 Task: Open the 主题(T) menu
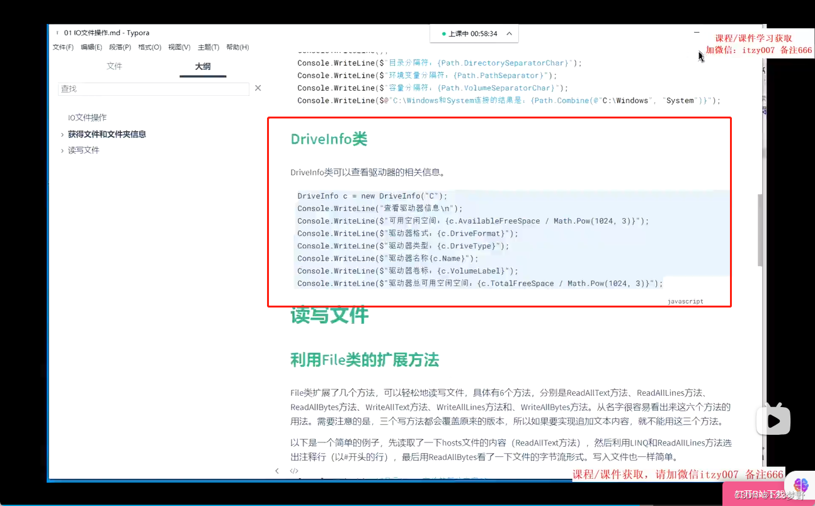coord(208,47)
